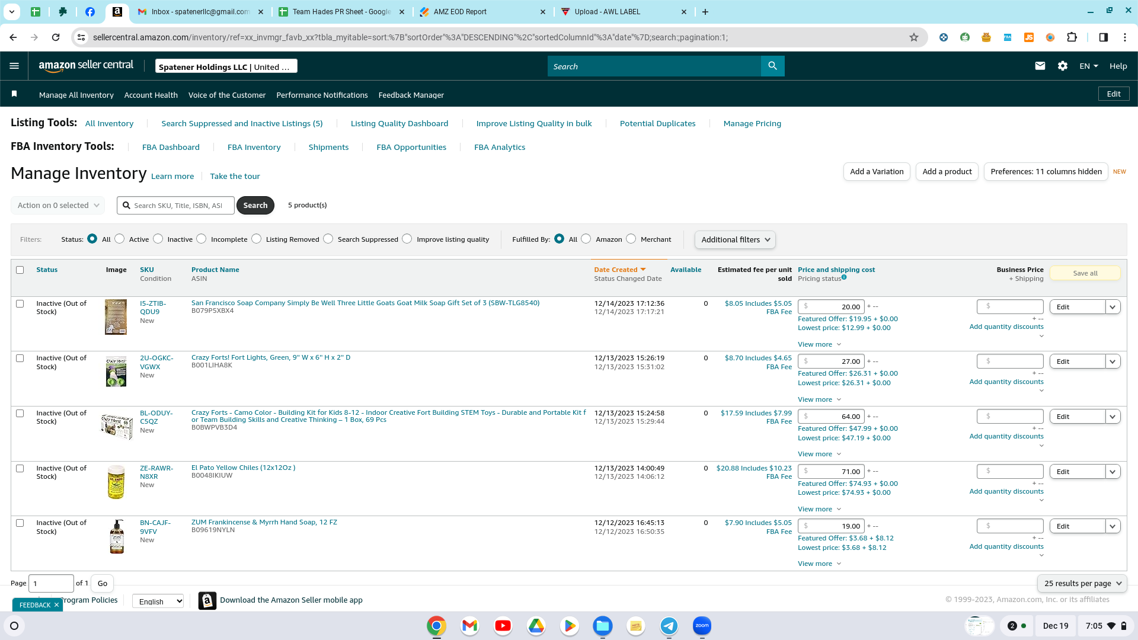
Task: Click the bookmark icon in favorites bar
Action: [14, 94]
